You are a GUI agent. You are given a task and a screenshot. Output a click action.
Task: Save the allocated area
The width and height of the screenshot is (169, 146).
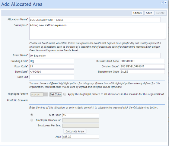[149, 13]
